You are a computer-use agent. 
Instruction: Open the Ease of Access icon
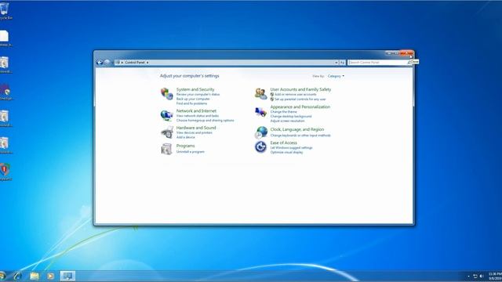tap(260, 146)
